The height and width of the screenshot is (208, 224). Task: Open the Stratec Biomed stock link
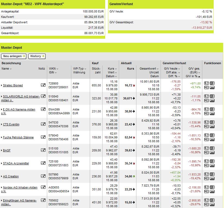13,85
